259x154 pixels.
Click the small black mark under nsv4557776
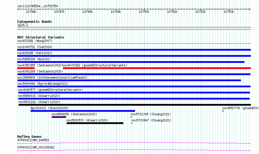[x=223, y=111]
